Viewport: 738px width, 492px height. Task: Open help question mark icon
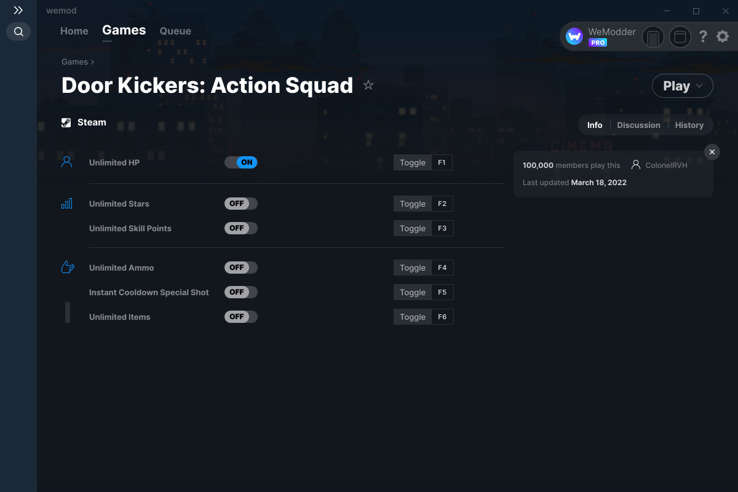click(704, 37)
